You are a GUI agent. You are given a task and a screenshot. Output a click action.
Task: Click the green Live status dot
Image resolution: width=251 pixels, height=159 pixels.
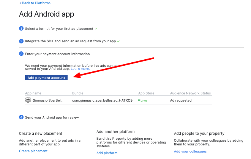click(139, 100)
